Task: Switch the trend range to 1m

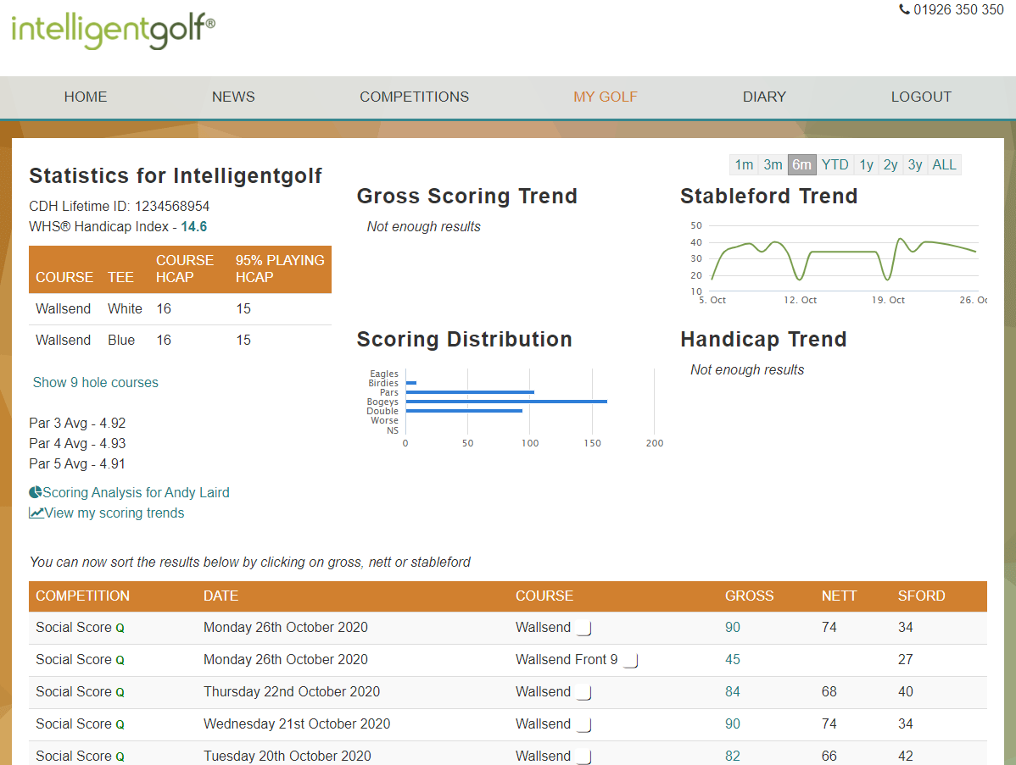Action: point(744,165)
